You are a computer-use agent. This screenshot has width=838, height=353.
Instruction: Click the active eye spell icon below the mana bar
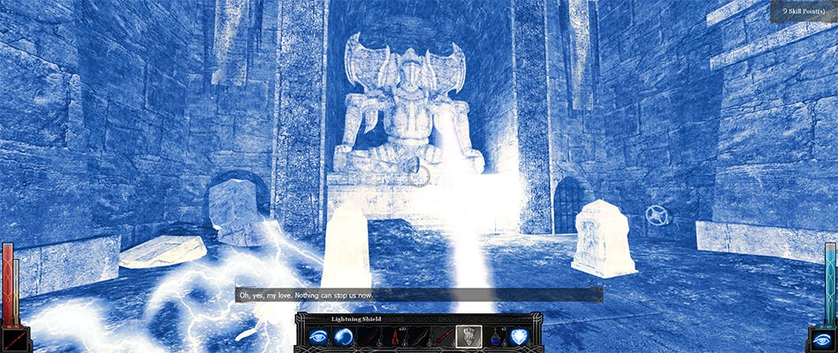[821, 340]
